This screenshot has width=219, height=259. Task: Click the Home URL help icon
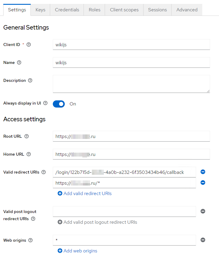29,154
